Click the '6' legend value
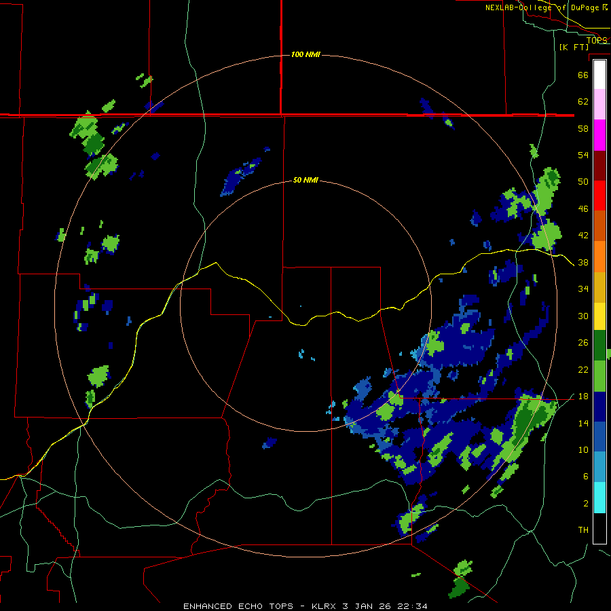611x611 pixels. coord(586,477)
